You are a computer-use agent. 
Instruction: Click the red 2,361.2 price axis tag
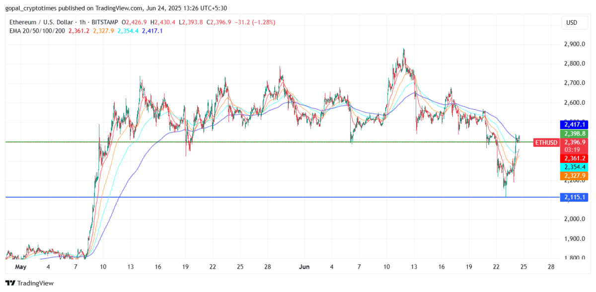(x=574, y=158)
